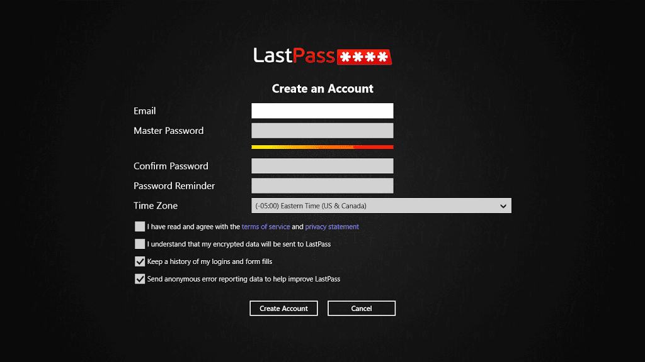Screen dimensions: 645x362
Task: Click the "Create an Account" heading
Action: pyautogui.click(x=322, y=89)
